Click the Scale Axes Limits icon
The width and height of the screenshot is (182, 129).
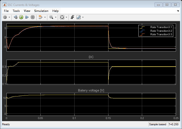(x=62, y=17)
